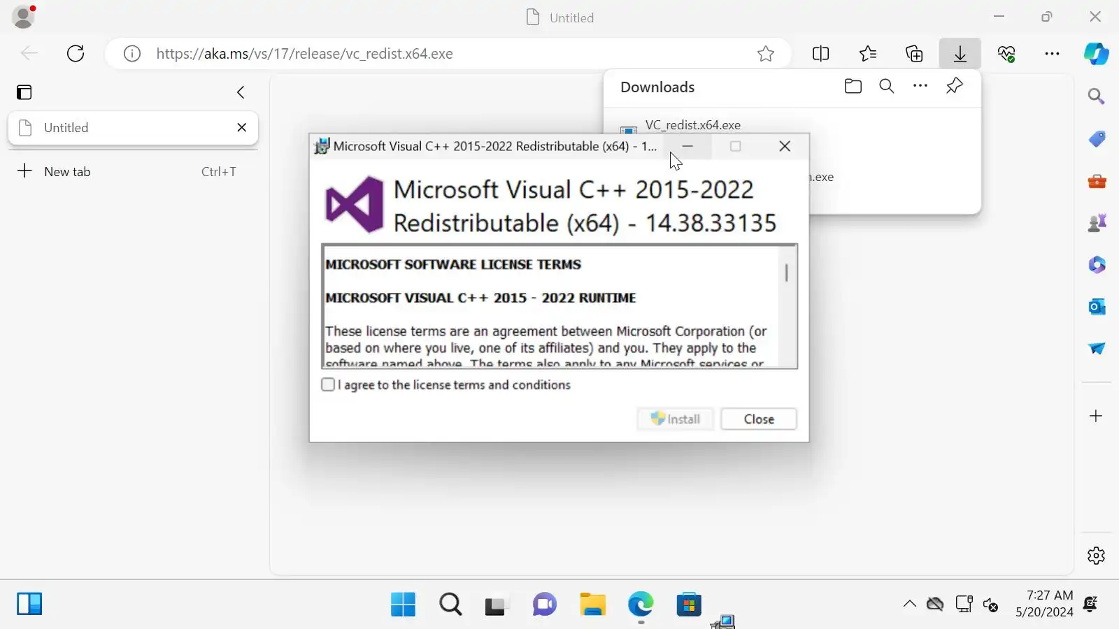Image resolution: width=1119 pixels, height=629 pixels.
Task: Open Collections icon in toolbar
Action: 914,54
